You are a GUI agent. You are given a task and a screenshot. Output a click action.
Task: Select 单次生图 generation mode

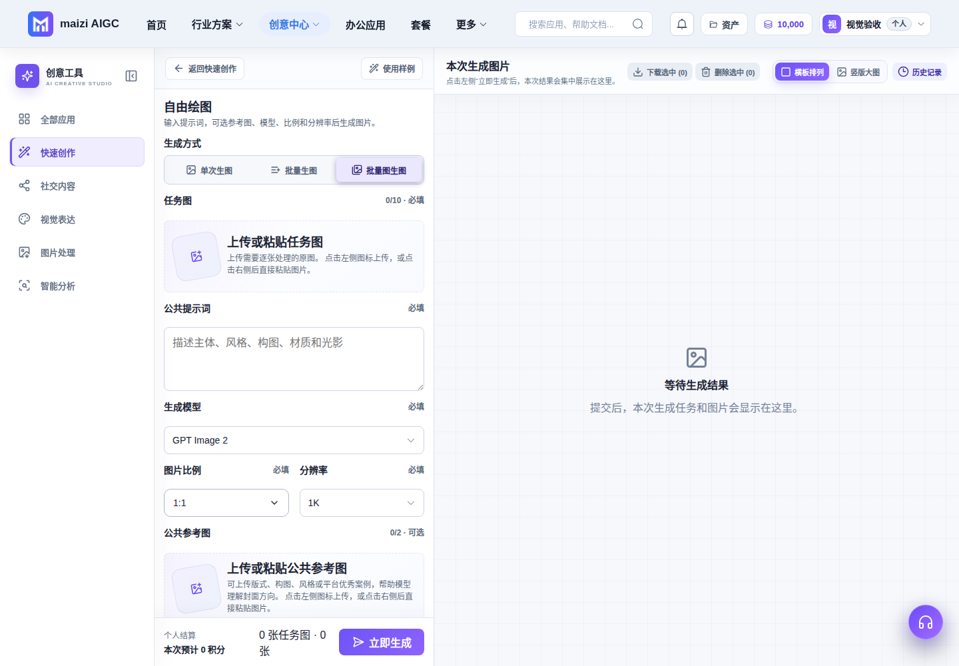[209, 170]
